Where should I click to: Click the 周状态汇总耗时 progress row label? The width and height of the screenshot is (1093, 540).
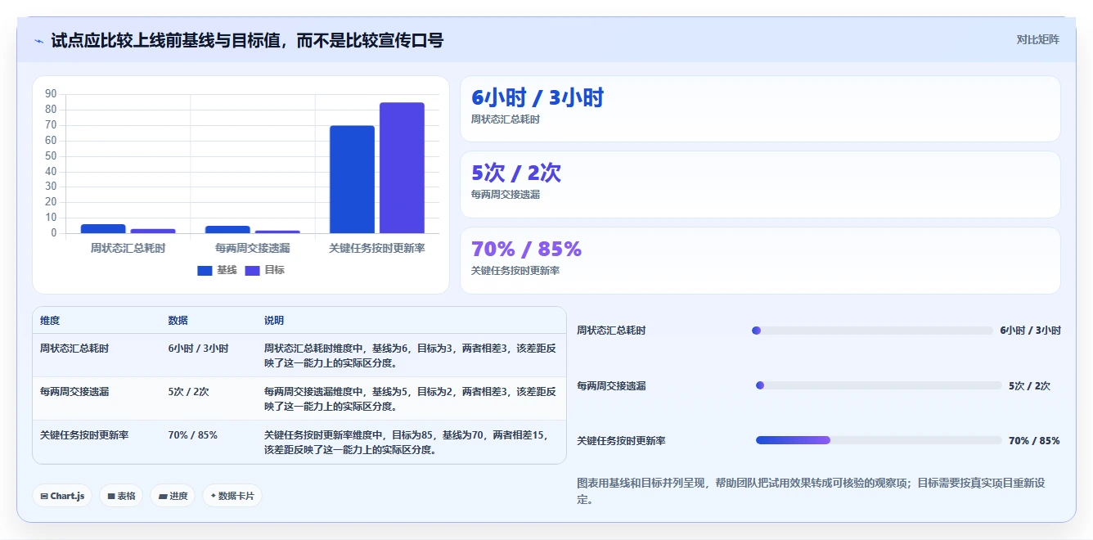coord(611,331)
